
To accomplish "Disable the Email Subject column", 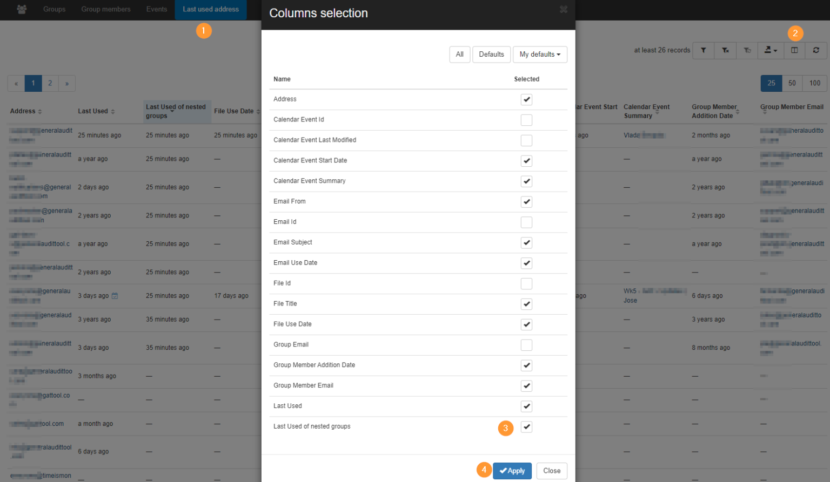I will 526,243.
